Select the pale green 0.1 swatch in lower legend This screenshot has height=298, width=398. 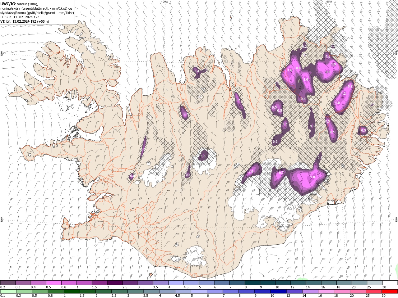(8, 291)
